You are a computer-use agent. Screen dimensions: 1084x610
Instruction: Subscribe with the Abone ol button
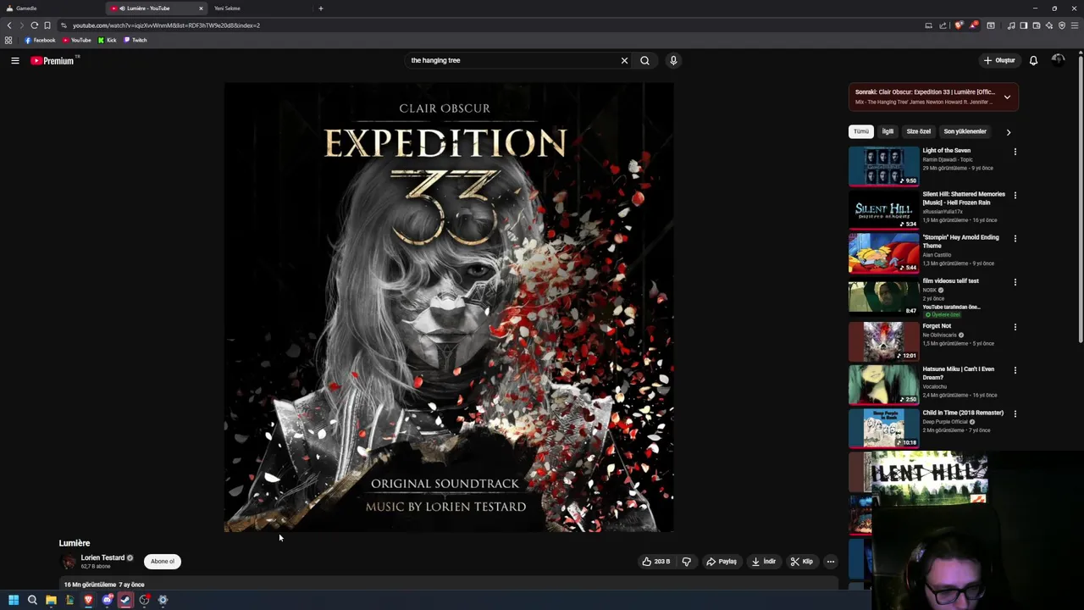162,561
